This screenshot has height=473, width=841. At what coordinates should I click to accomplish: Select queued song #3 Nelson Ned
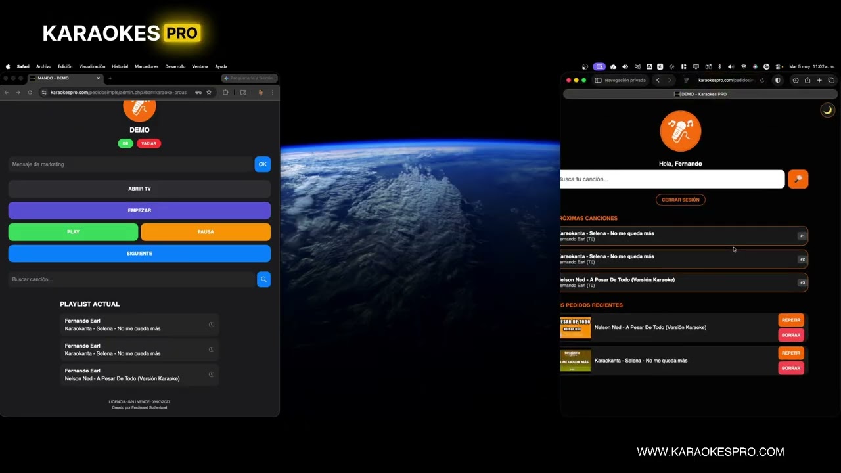click(684, 282)
